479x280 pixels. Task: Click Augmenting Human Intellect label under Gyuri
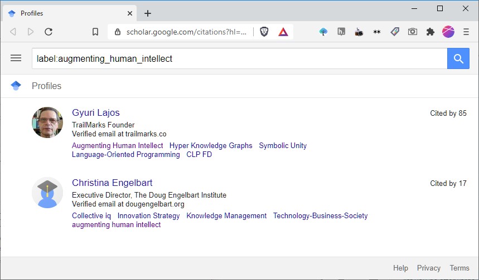(x=117, y=145)
